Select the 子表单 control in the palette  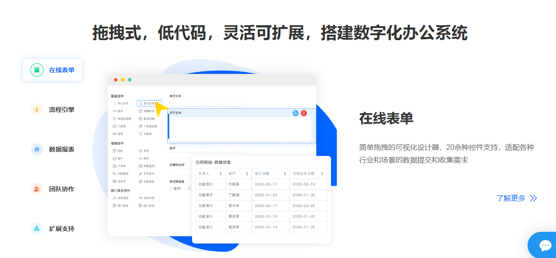119,166
